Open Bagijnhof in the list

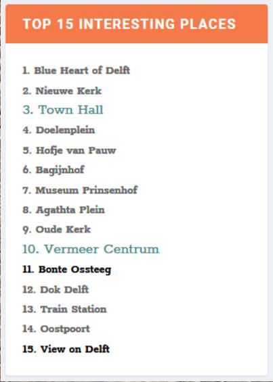(54, 170)
